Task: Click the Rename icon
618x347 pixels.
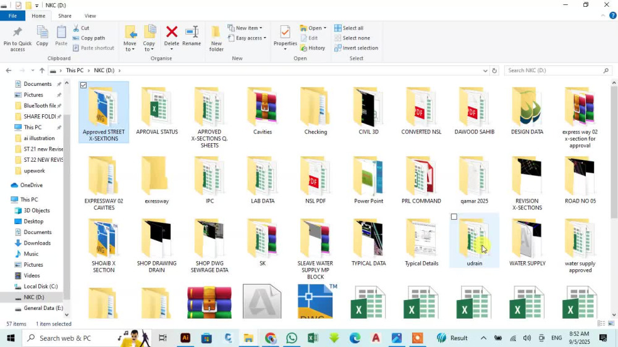Action: [192, 32]
